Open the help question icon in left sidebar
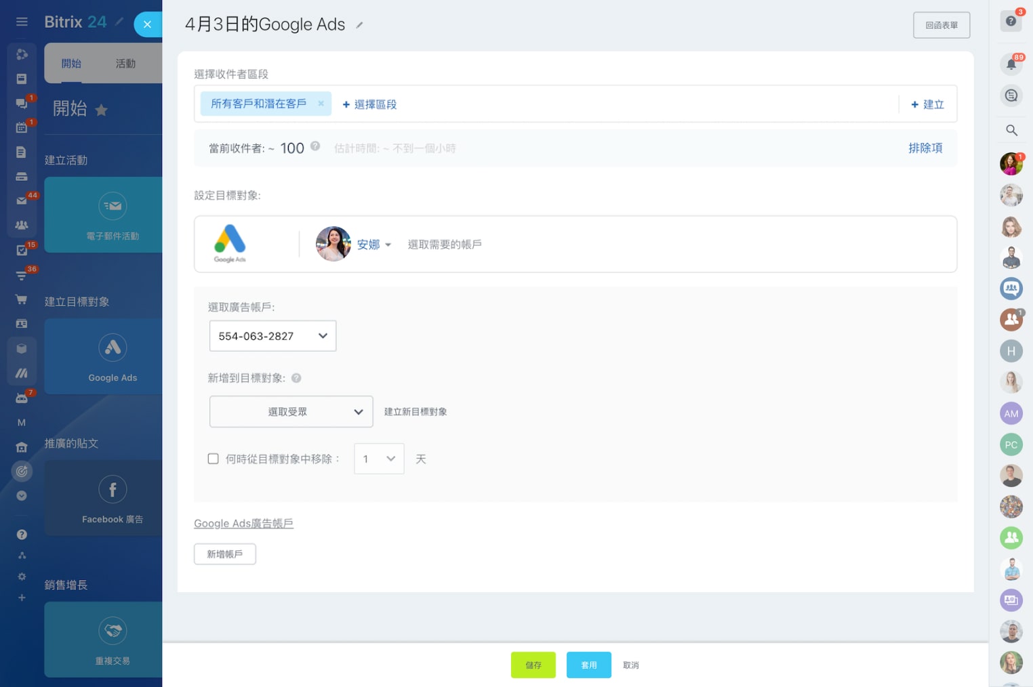The image size is (1033, 687). pos(22,535)
